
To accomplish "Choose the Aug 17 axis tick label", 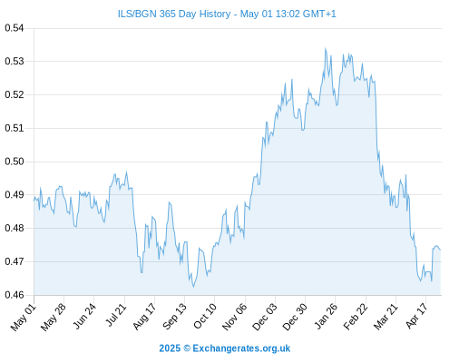I will coord(144,317).
